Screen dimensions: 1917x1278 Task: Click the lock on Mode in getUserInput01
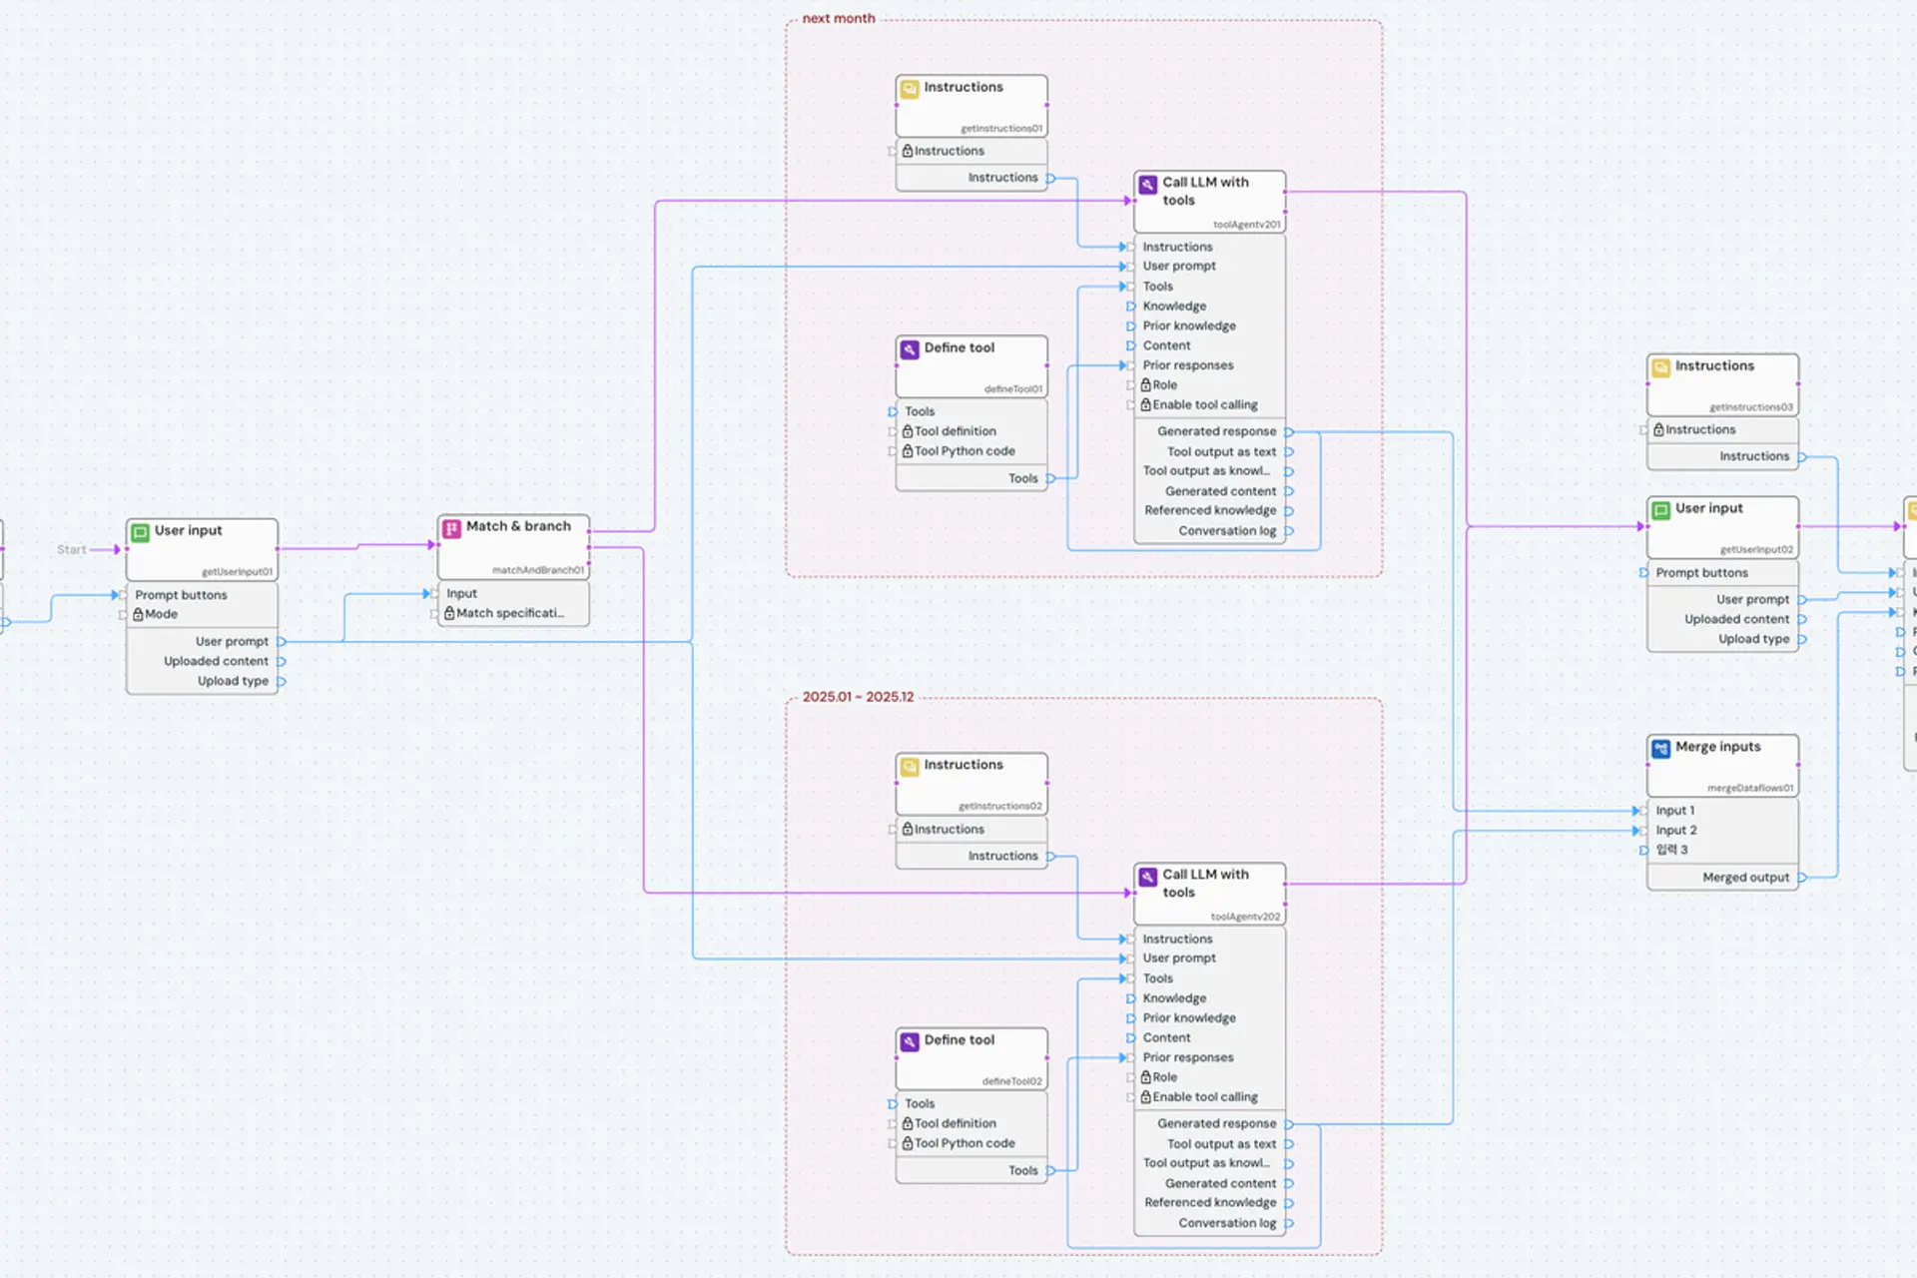pyautogui.click(x=139, y=614)
